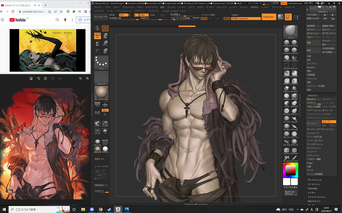Click Quick Save (クイックセーブ)

[255, 3]
